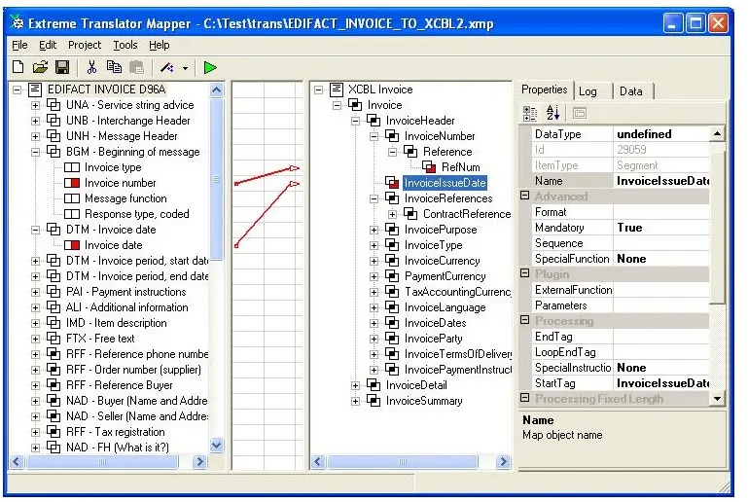Expand the UNA - Service string advice node

click(35, 105)
